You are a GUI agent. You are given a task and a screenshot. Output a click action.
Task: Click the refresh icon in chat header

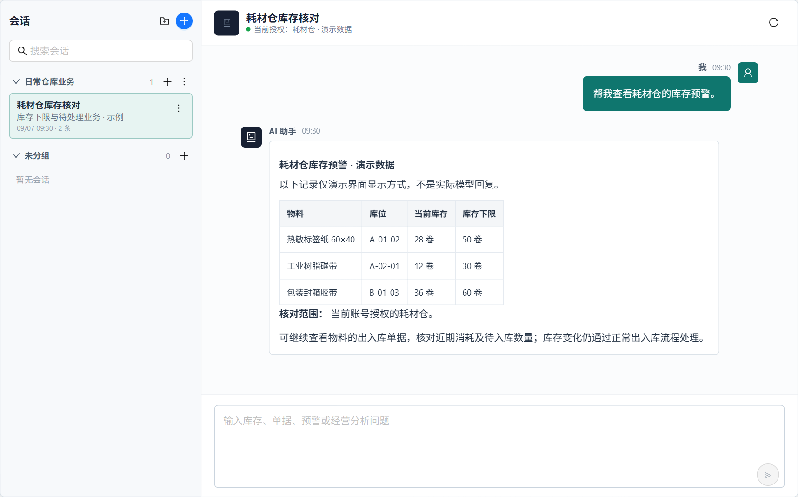(x=773, y=22)
